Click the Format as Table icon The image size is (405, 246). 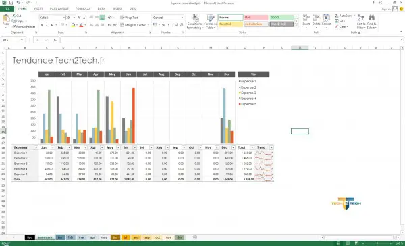click(211, 22)
